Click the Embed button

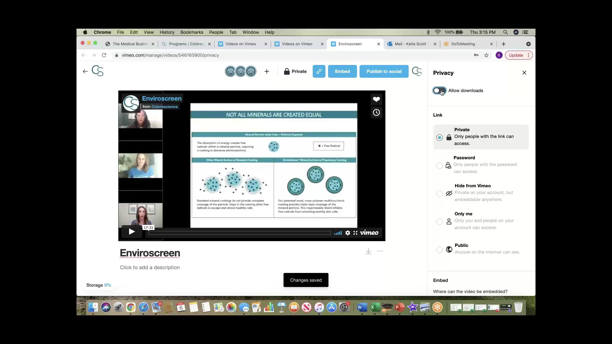point(342,71)
